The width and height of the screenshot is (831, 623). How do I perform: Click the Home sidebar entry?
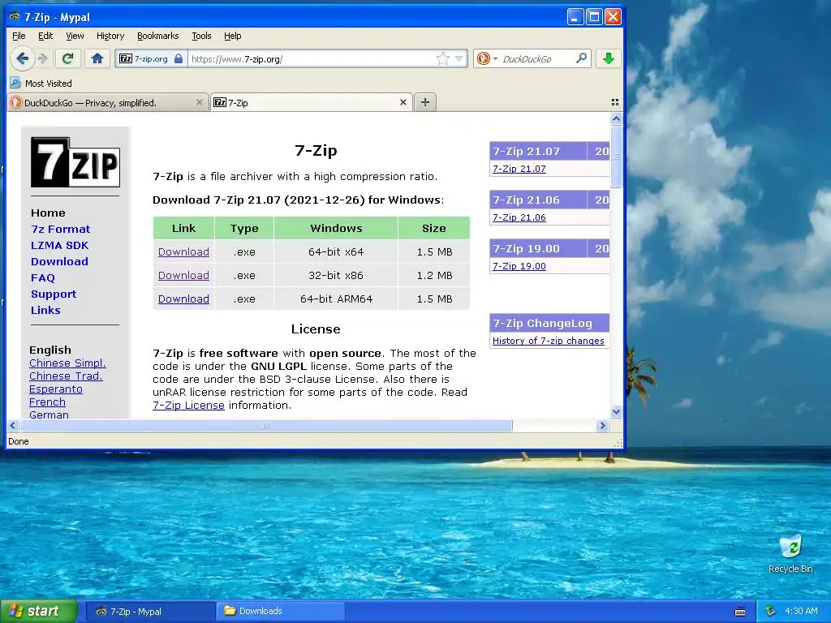coord(48,213)
